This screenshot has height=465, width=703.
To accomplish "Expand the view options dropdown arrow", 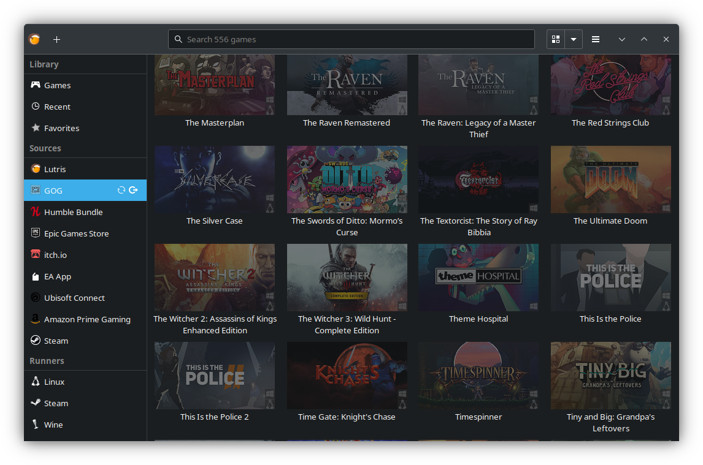I will pyautogui.click(x=573, y=39).
